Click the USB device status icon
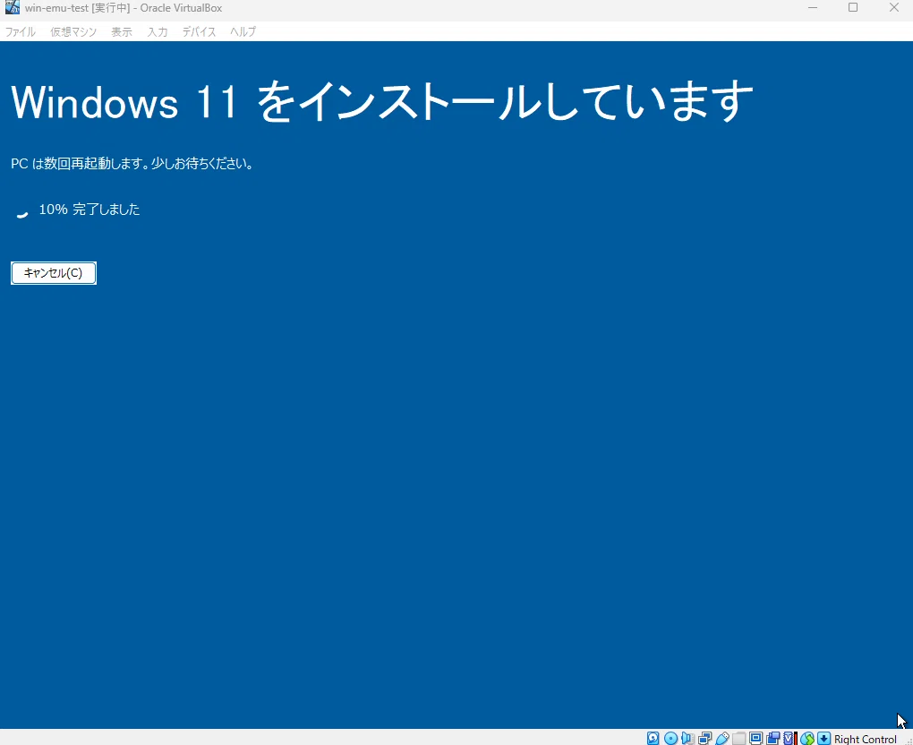 tap(722, 738)
